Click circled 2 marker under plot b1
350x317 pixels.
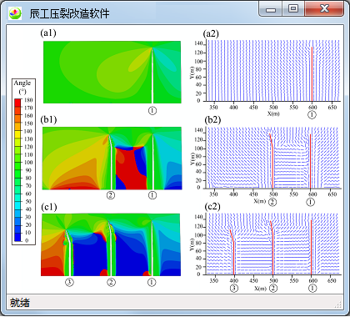pyautogui.click(x=111, y=195)
